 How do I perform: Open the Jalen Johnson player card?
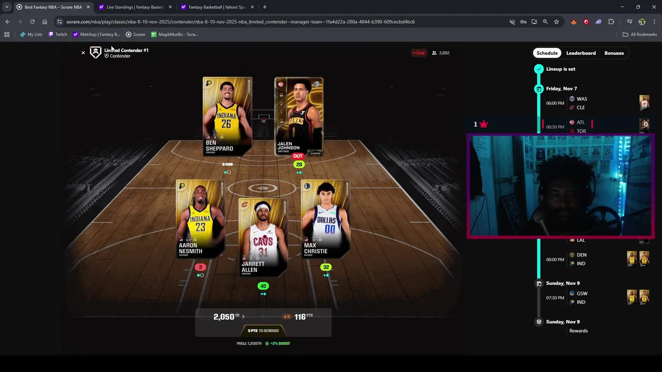click(x=299, y=116)
